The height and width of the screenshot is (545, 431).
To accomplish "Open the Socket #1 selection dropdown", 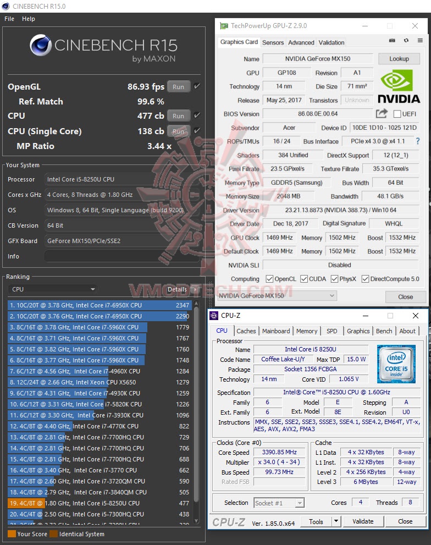I will 279,503.
